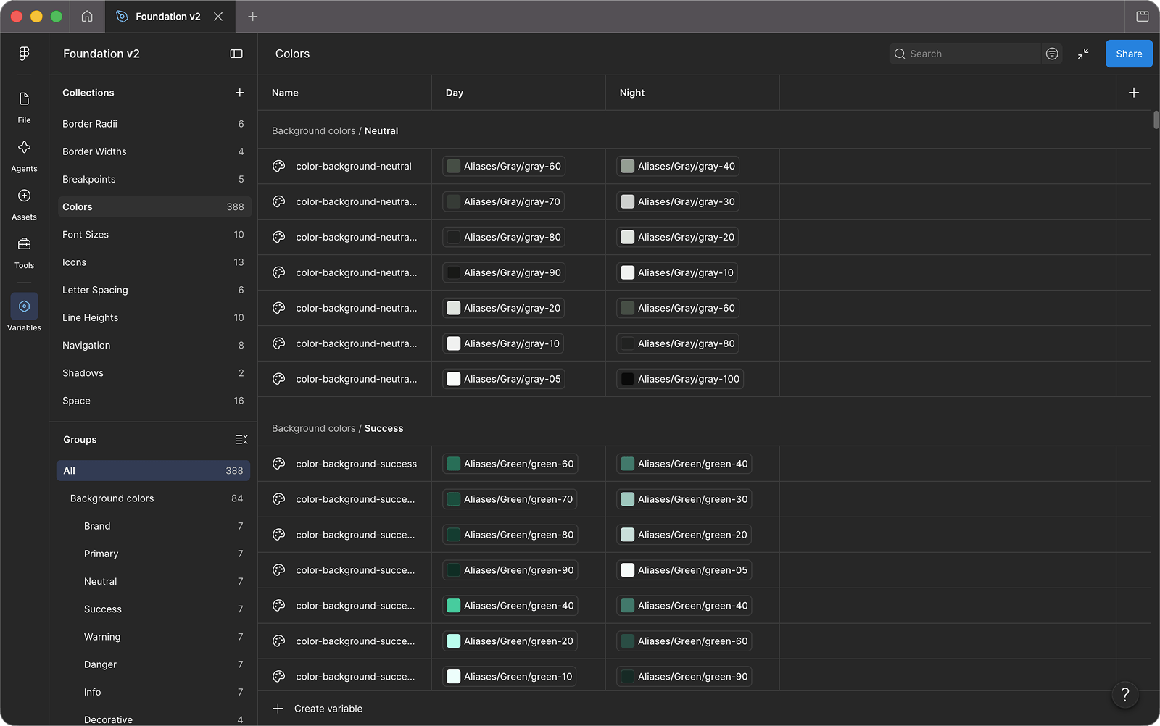Click the Aliases/Green/green-30 Night value

(684, 499)
